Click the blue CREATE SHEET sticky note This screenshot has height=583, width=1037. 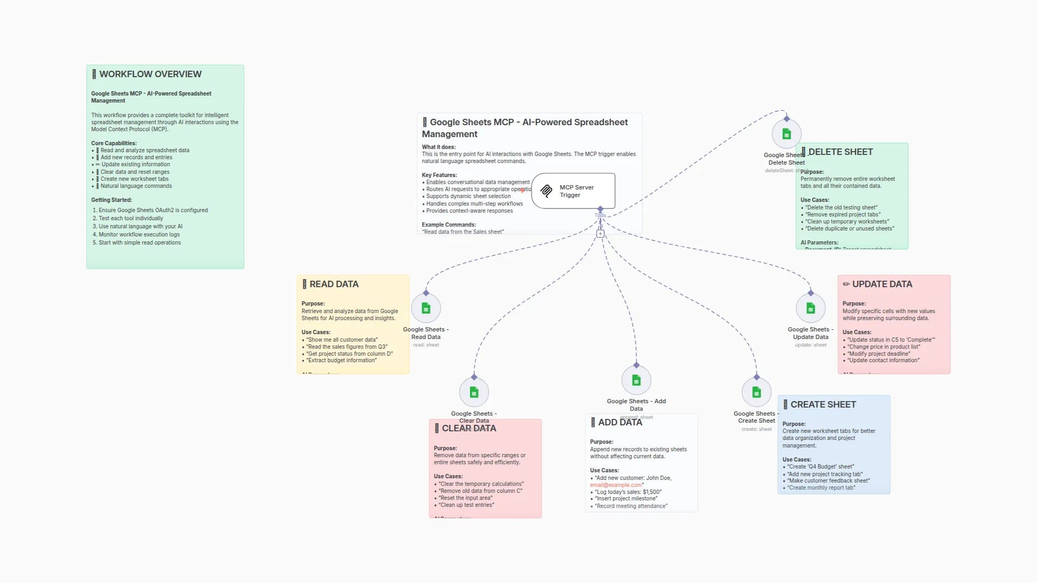coord(833,445)
